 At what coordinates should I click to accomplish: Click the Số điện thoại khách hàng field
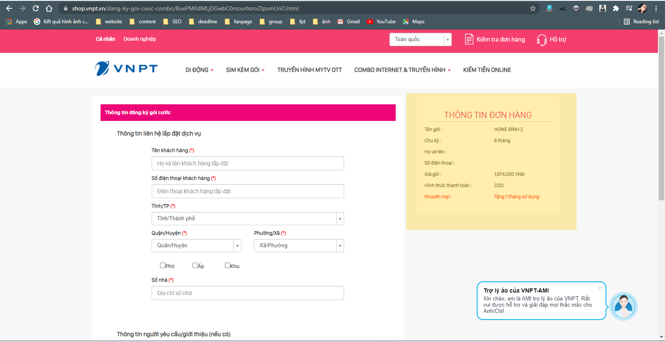(x=248, y=191)
